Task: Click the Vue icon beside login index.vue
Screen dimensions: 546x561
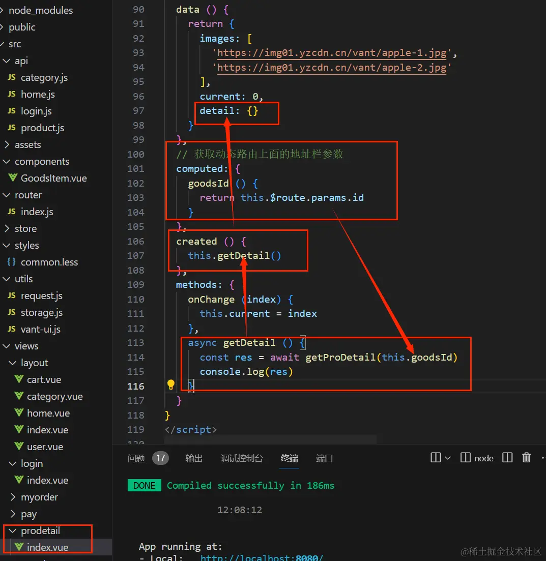Action: [19, 480]
